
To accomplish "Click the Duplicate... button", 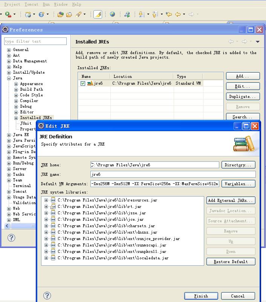I will pos(243,96).
